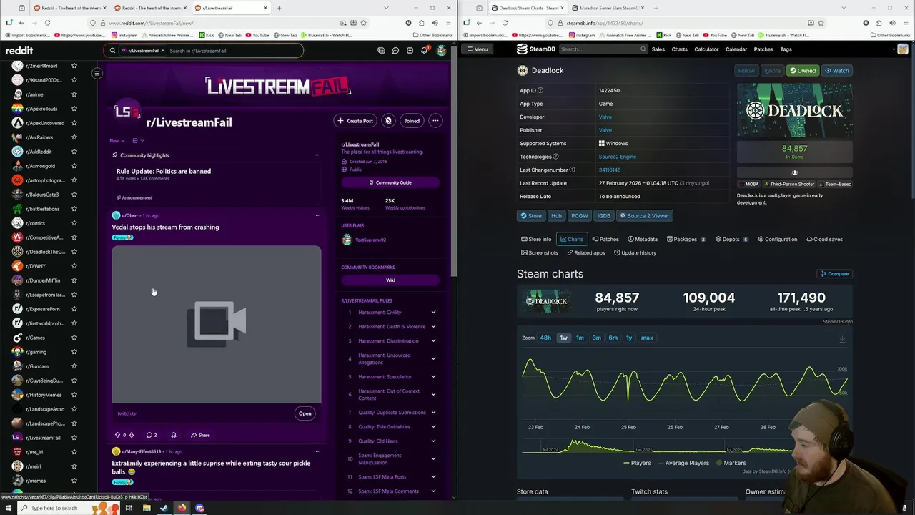This screenshot has height=515, width=915.
Task: Open File Explorer from taskbar
Action: coord(147,509)
